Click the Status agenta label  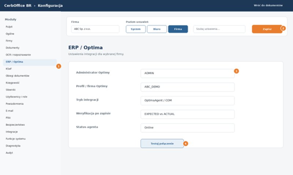(x=87, y=127)
